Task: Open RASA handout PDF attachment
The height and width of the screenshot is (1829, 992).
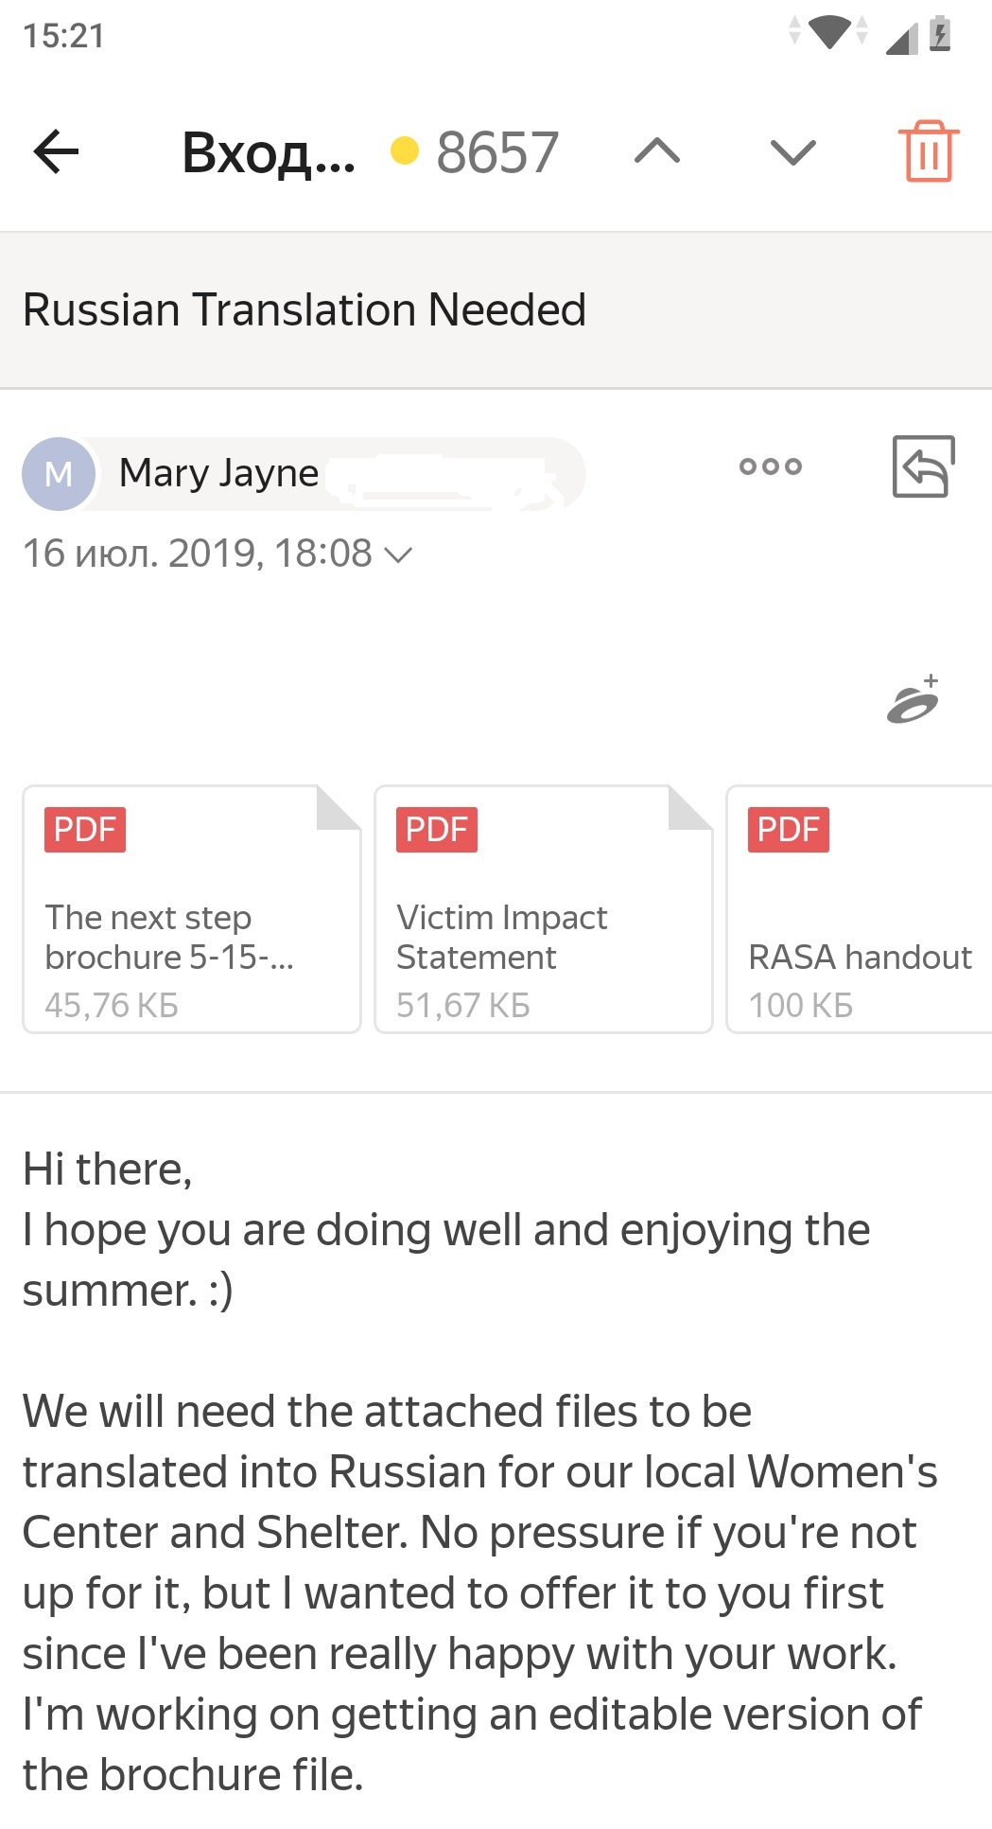Action: click(859, 909)
